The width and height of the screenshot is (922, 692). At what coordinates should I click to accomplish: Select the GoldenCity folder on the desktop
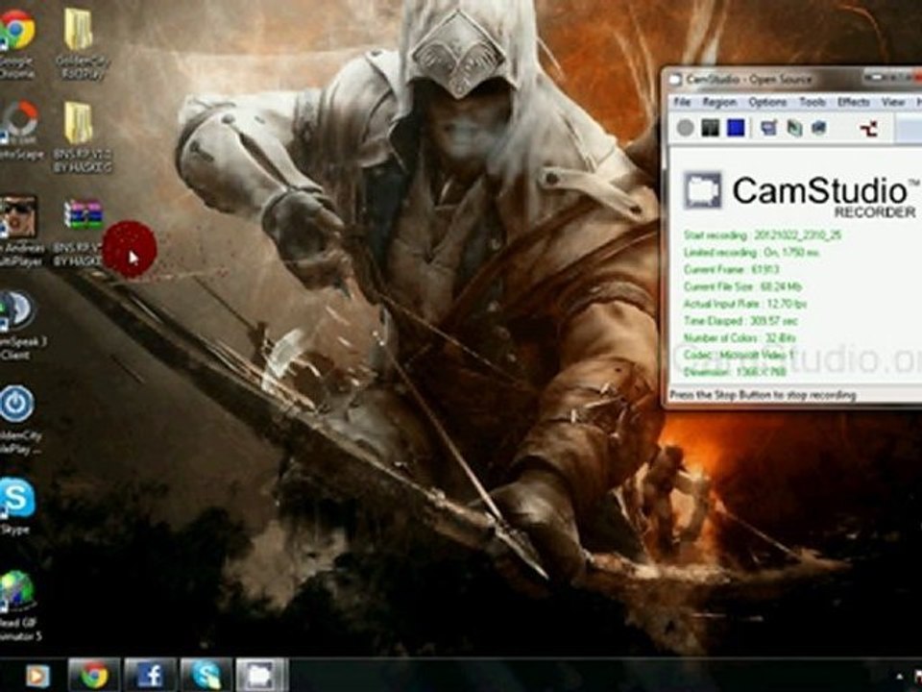(x=83, y=42)
